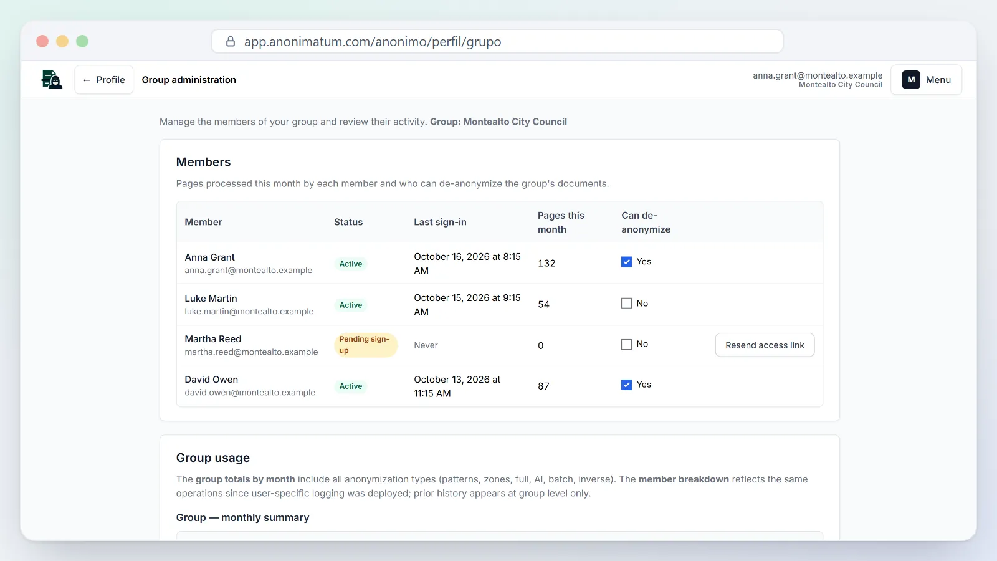Click the Members section heading
This screenshot has height=561, width=997.
coord(203,162)
